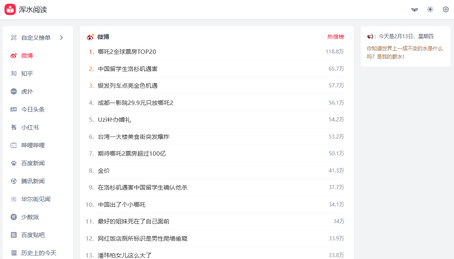Click the 虎扑 sidebar icon

pyautogui.click(x=14, y=92)
